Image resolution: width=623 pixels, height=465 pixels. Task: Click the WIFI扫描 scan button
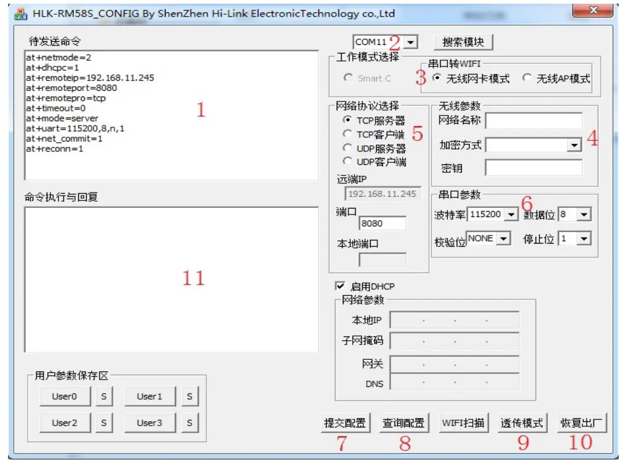464,423
